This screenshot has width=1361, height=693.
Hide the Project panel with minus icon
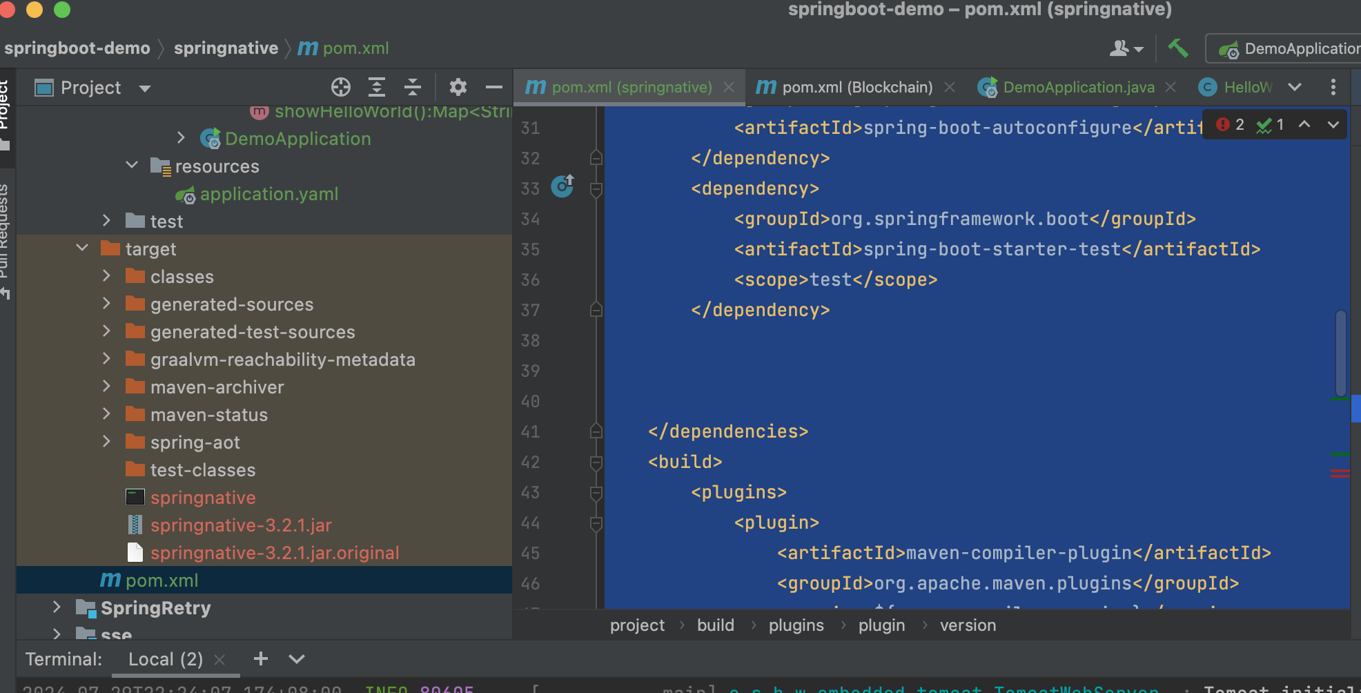click(494, 87)
